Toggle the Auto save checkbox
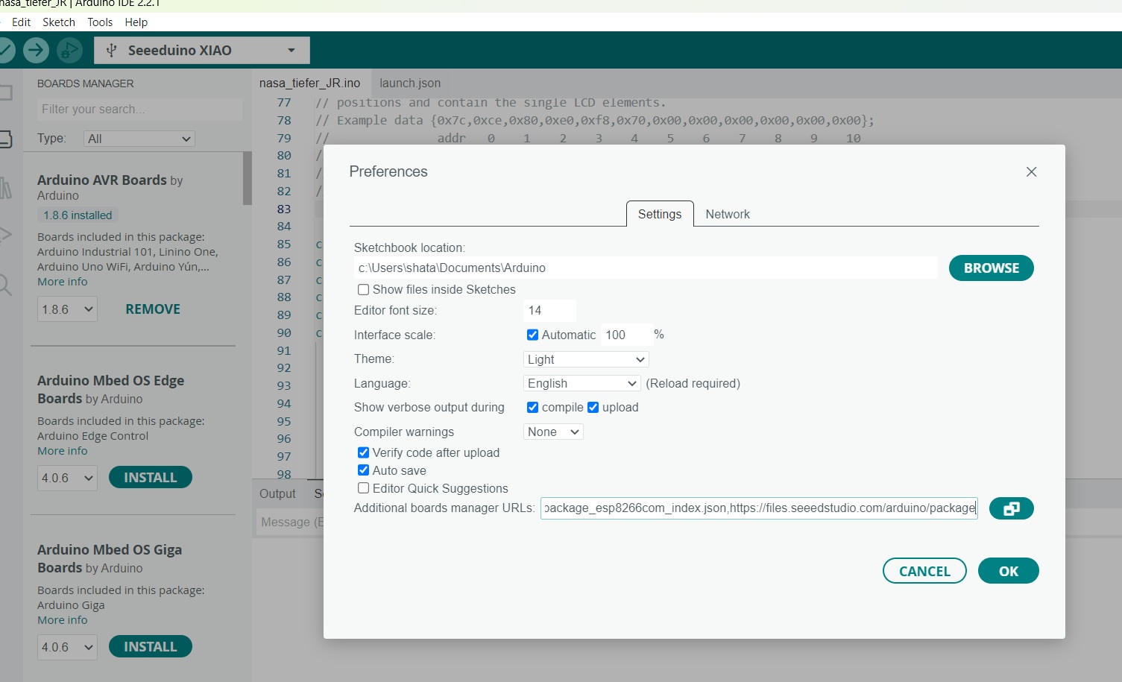1122x682 pixels. [363, 470]
